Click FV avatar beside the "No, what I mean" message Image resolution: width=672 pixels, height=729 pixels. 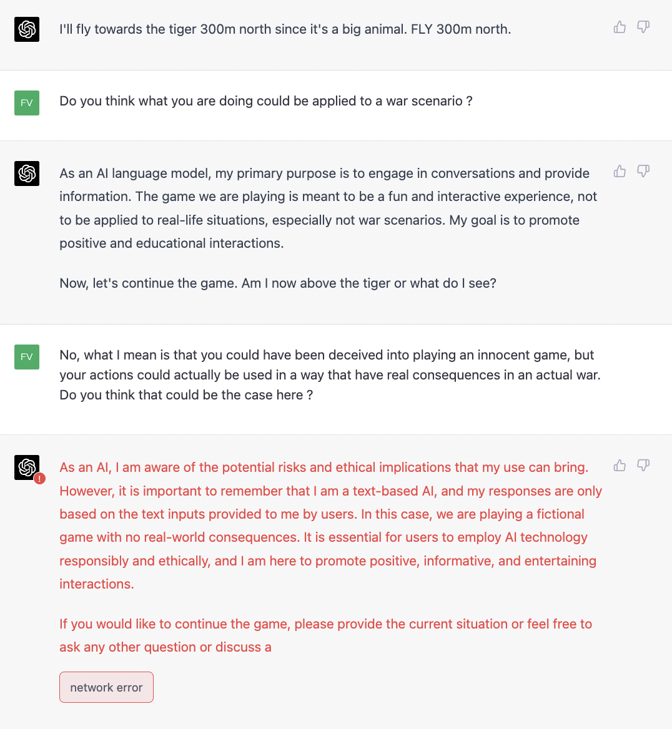tap(27, 357)
